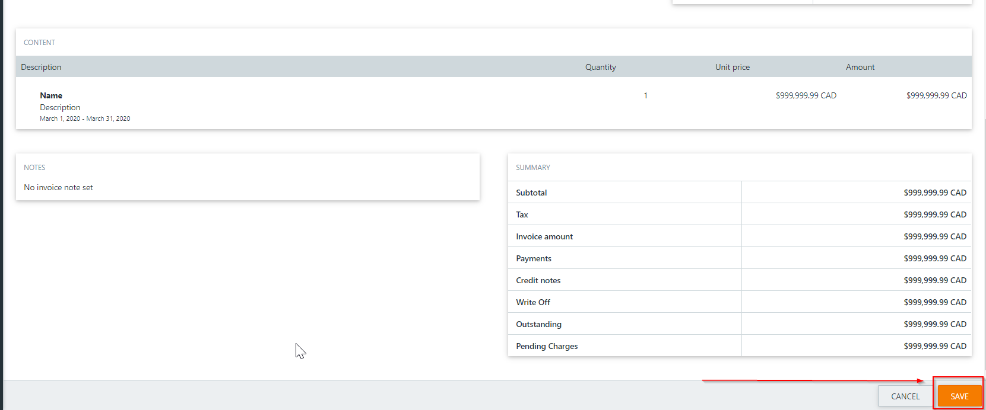Select the line item Name text
Screen dimensions: 986x410
click(51, 95)
